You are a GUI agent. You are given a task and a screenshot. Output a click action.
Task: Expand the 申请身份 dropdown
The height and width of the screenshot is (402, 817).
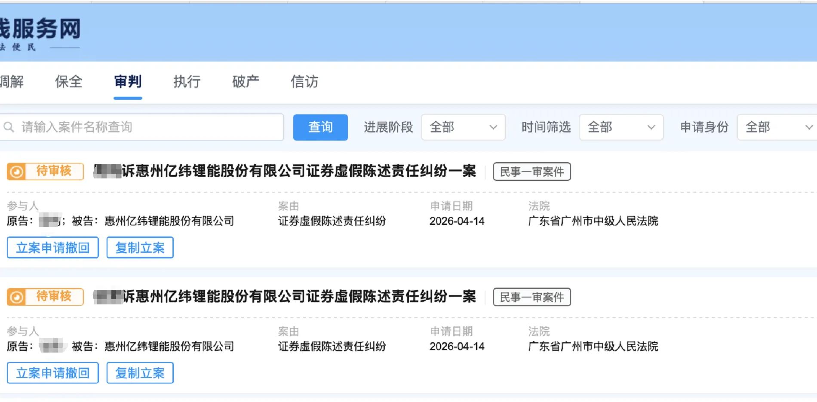tap(777, 127)
